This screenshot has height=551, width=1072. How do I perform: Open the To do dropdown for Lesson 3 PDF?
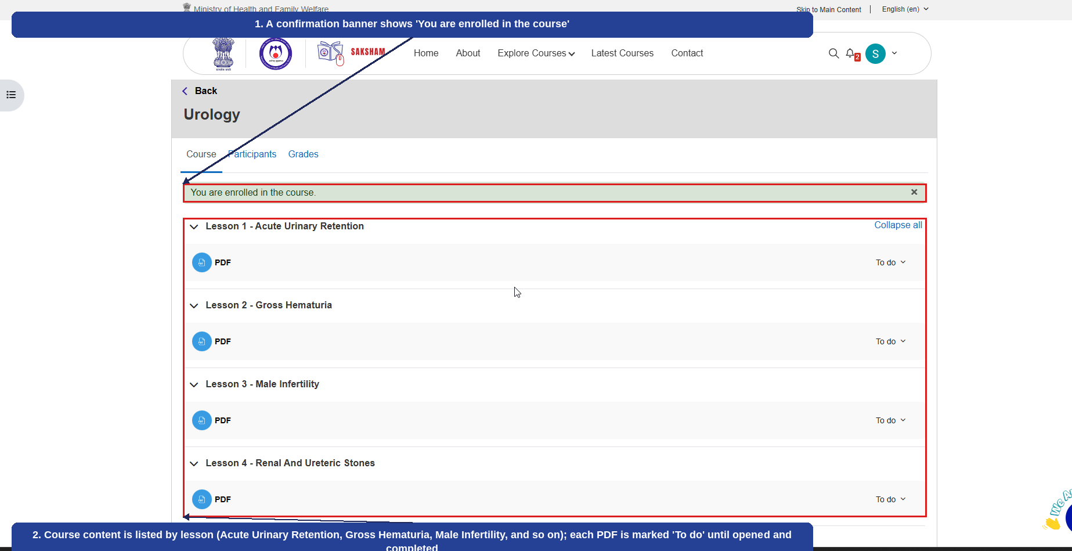point(890,421)
